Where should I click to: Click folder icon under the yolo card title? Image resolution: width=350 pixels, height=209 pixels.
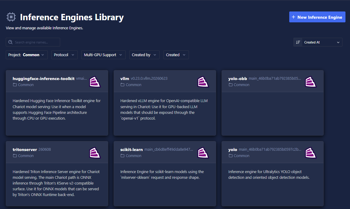(230, 156)
